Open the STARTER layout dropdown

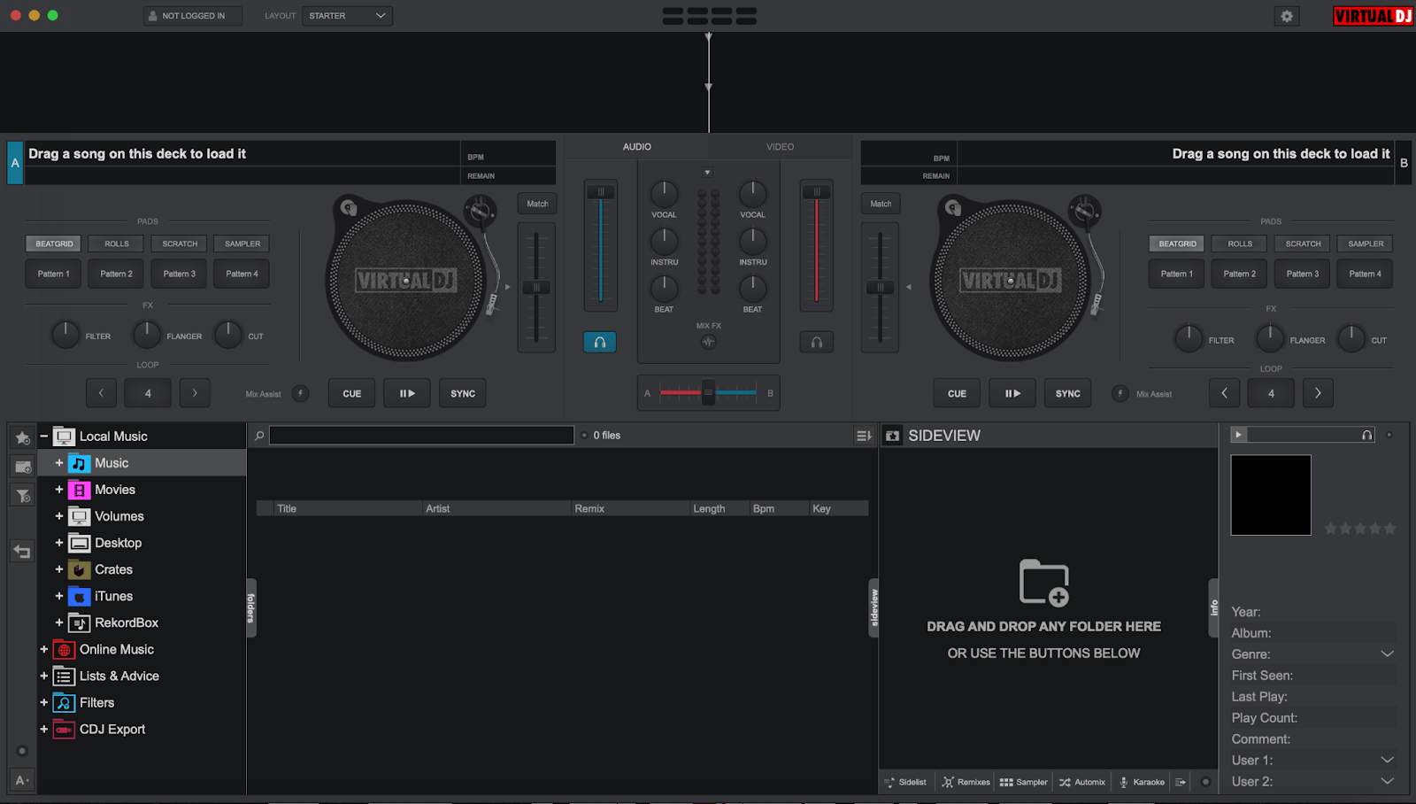(348, 16)
